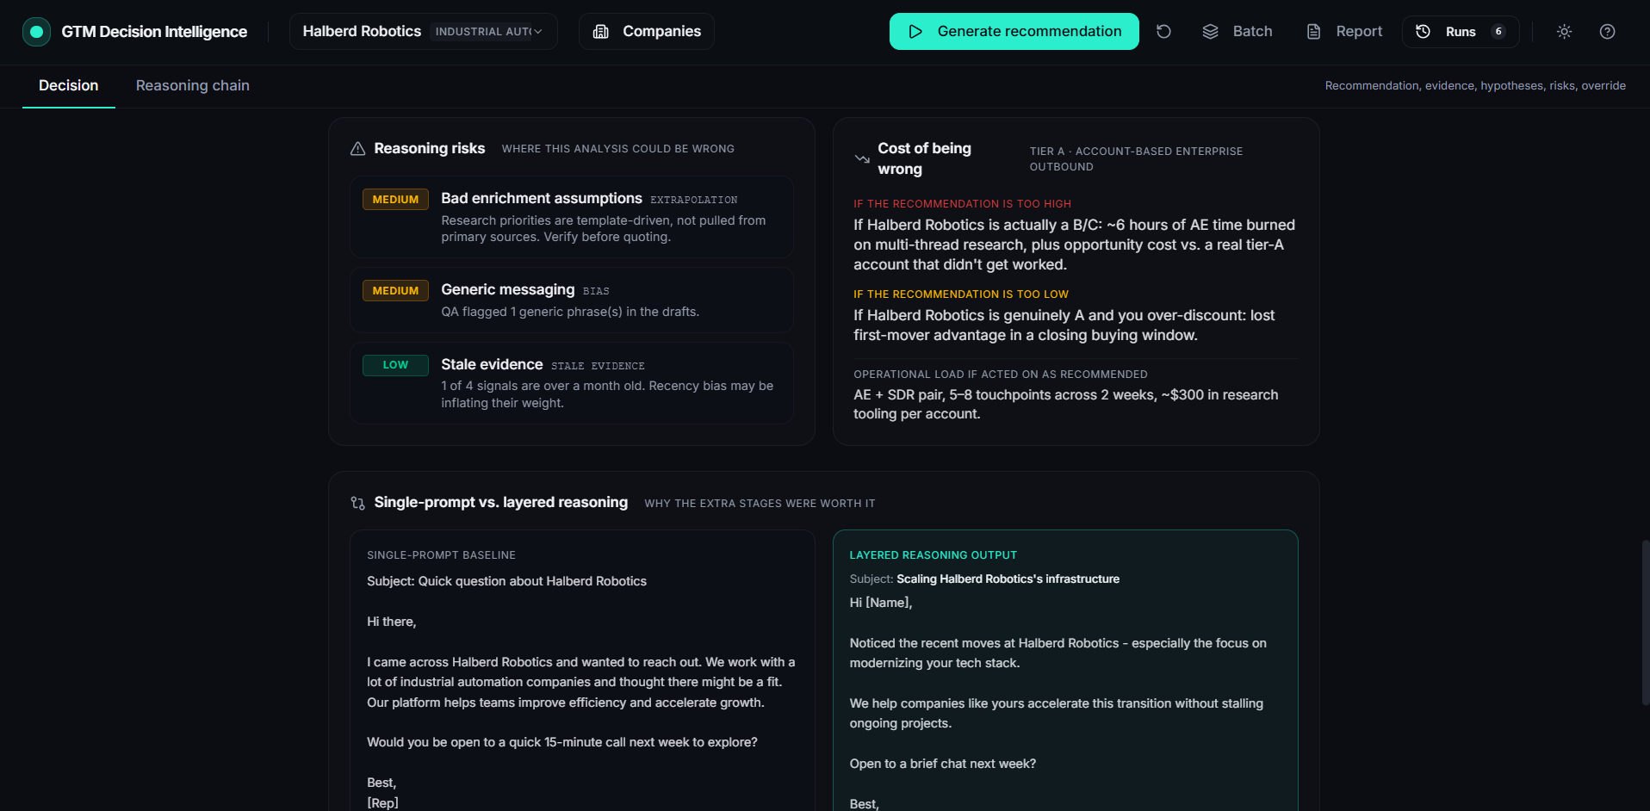Toggle the light theme sun icon

click(x=1564, y=32)
